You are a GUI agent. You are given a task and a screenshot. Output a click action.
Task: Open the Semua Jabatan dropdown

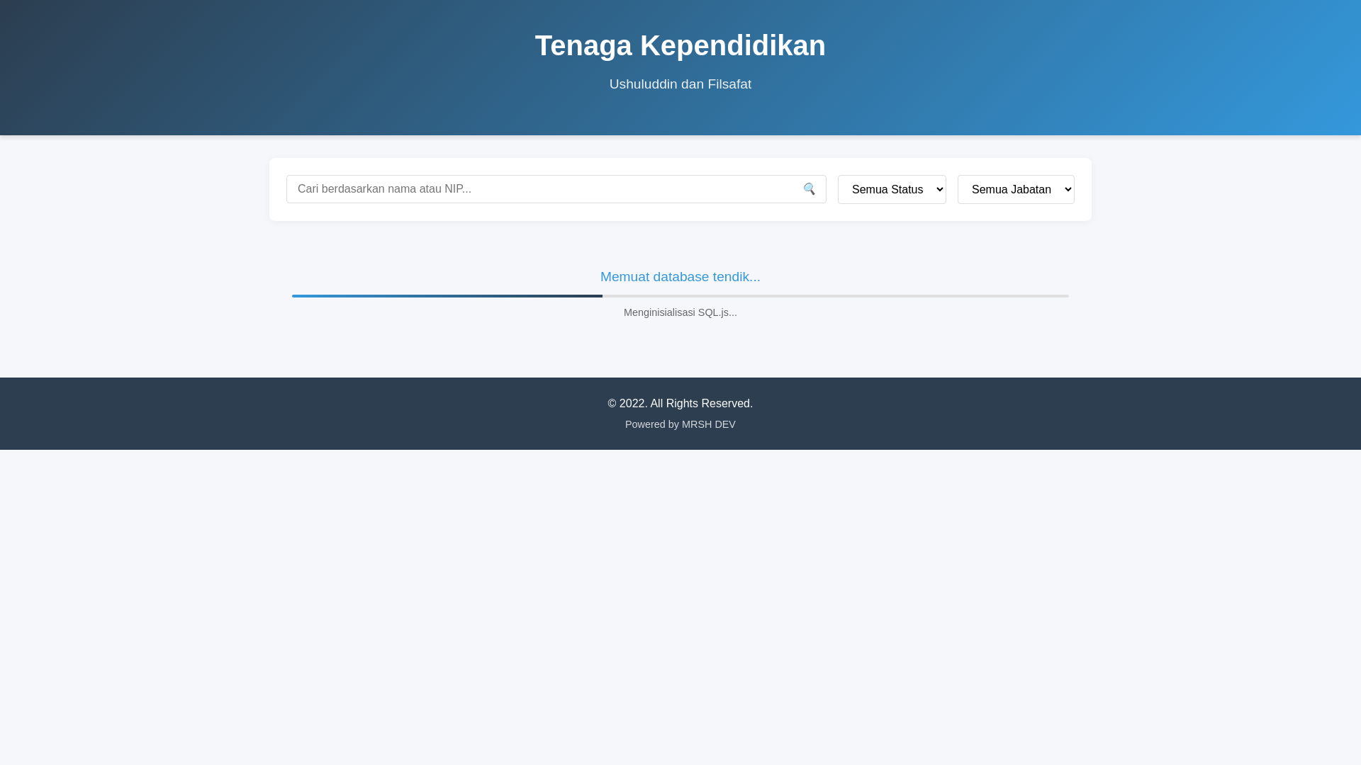click(1010, 189)
